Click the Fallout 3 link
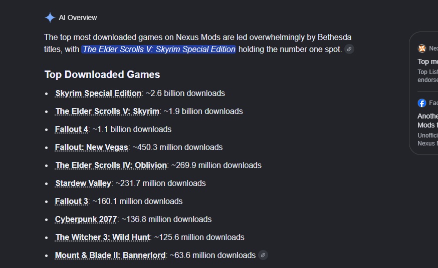Screen dimensions: 438x268 (72, 201)
